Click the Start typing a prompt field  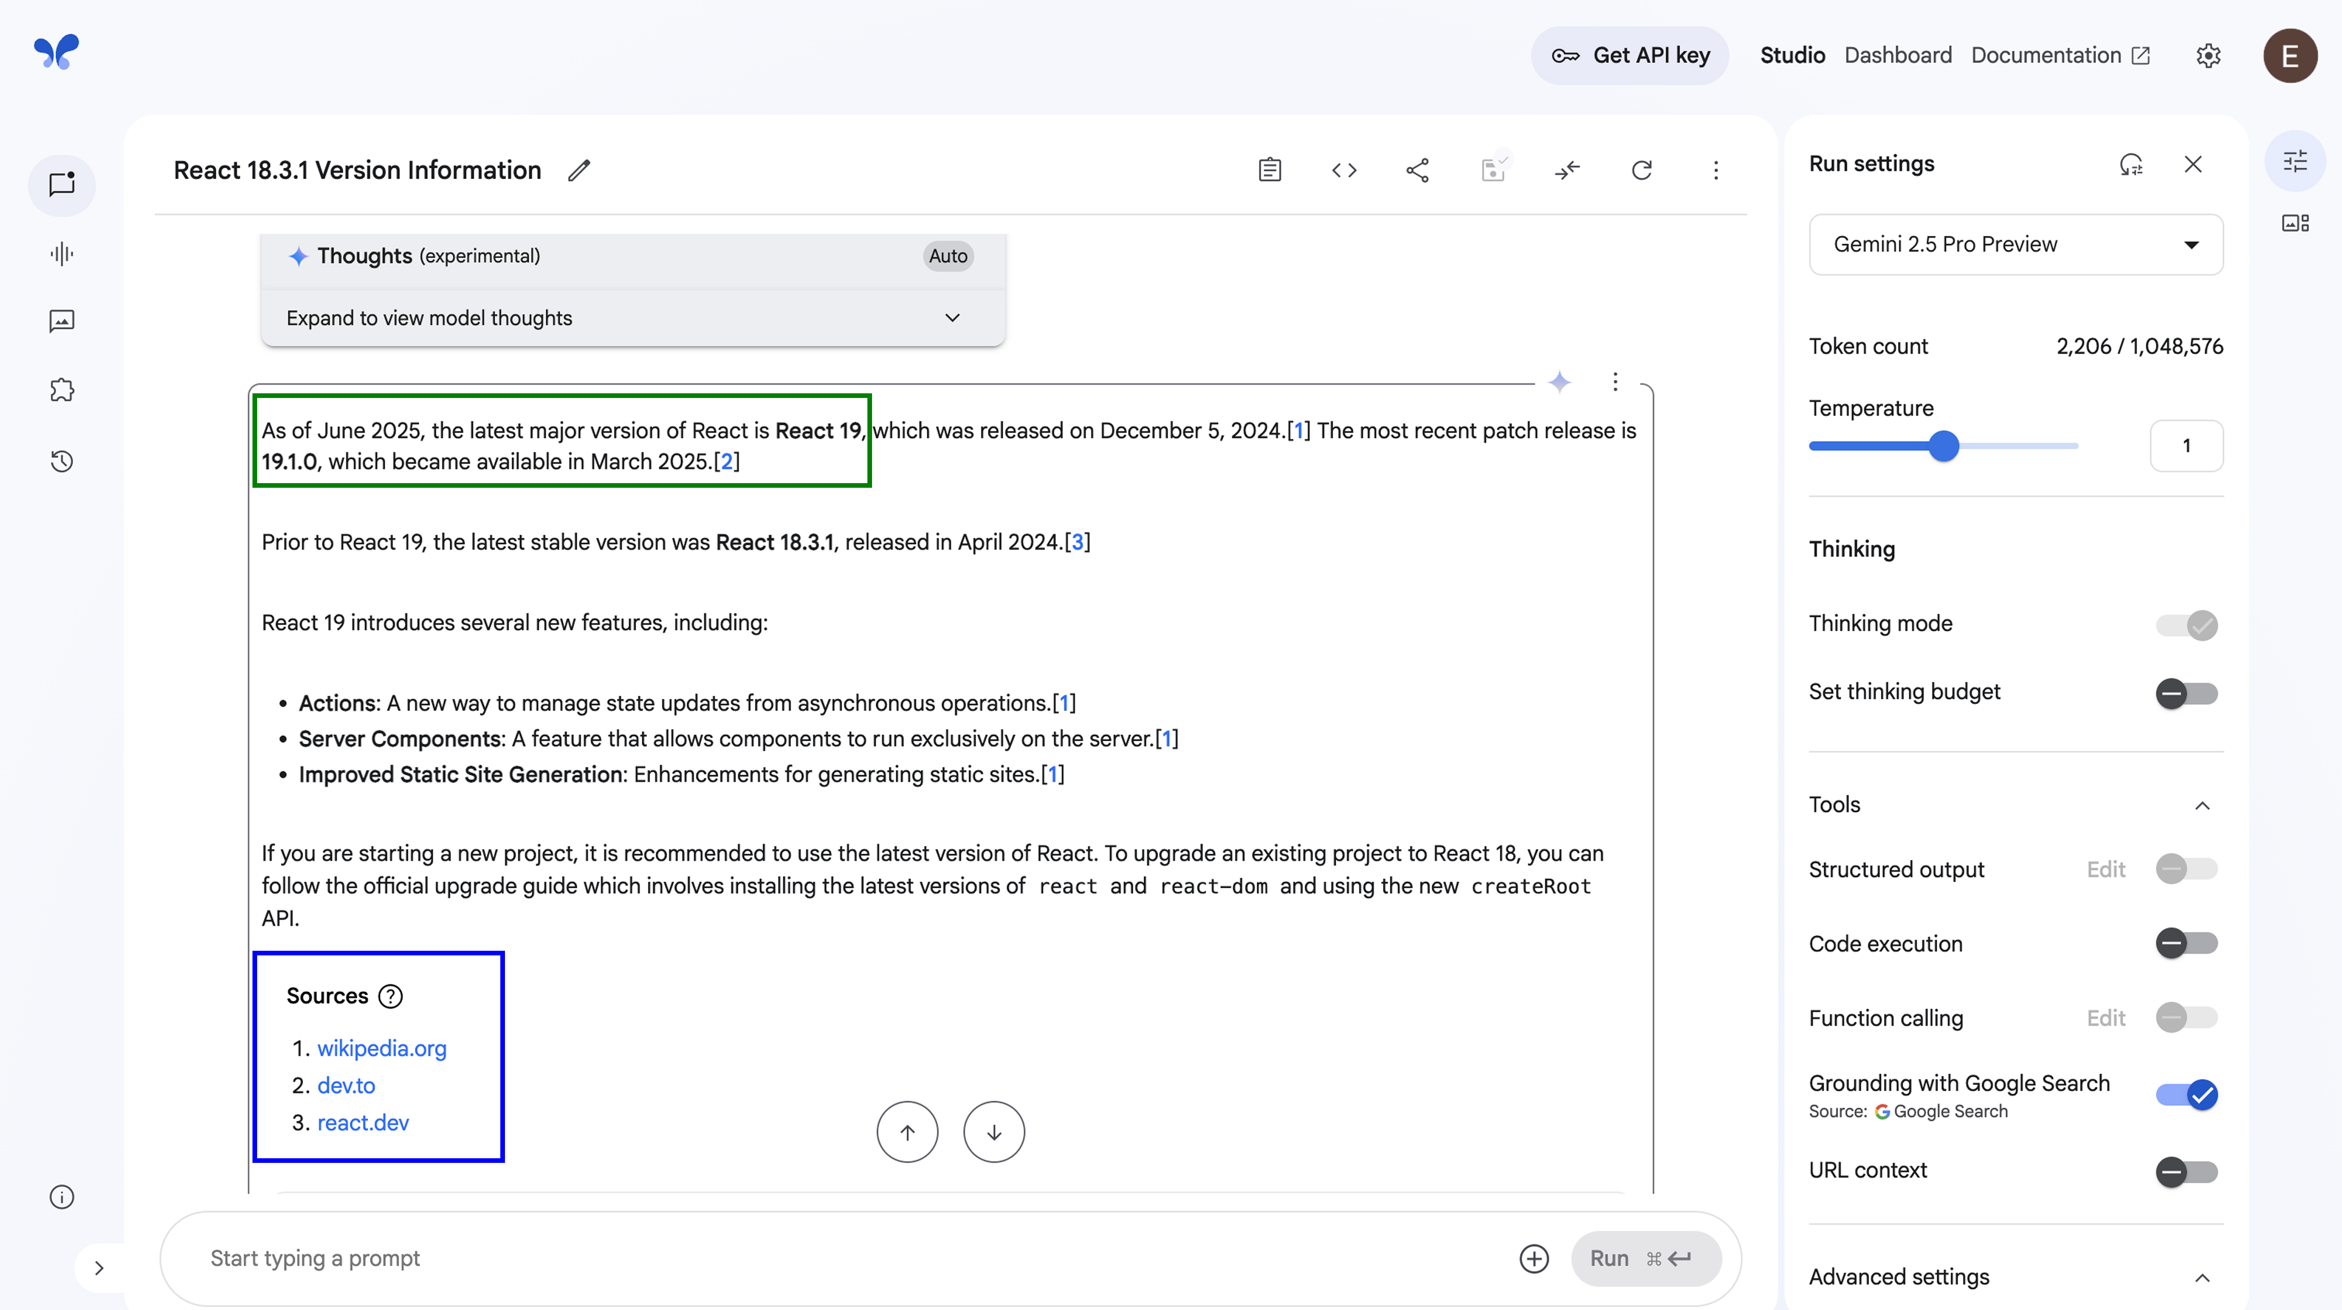(x=854, y=1258)
